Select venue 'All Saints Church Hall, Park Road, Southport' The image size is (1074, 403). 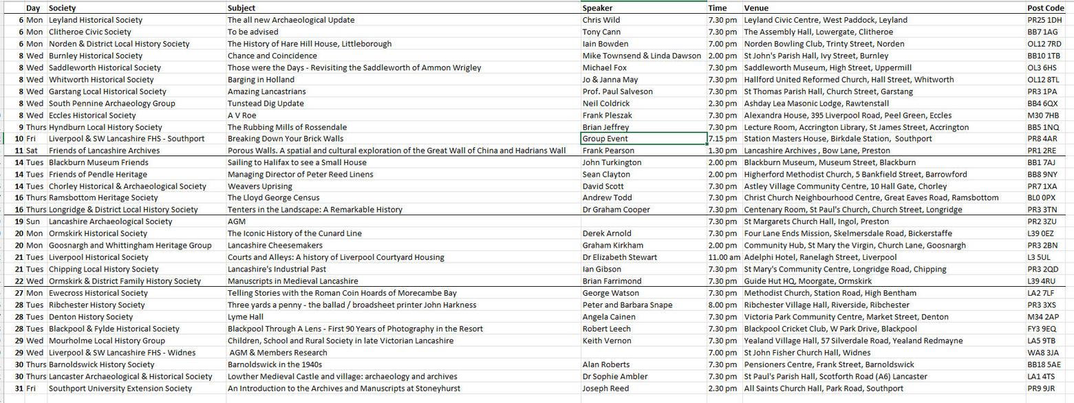pos(883,389)
